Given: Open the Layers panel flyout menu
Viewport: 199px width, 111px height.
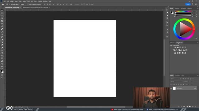Looking at the screenshot, I should coord(198,75).
